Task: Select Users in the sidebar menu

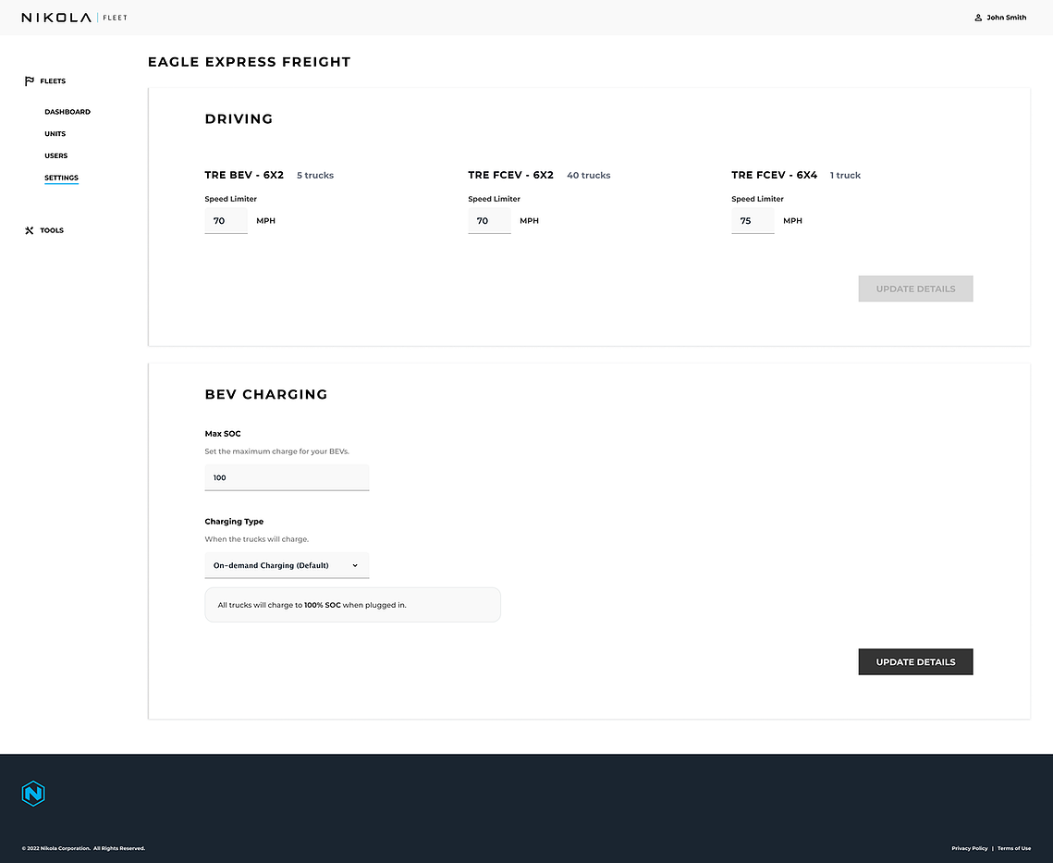Action: pos(55,156)
